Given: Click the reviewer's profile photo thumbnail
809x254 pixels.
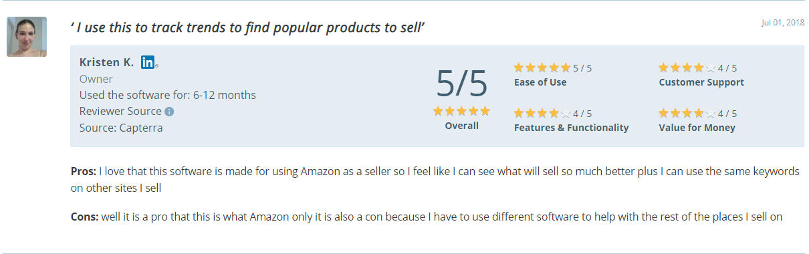Looking at the screenshot, I should [27, 37].
